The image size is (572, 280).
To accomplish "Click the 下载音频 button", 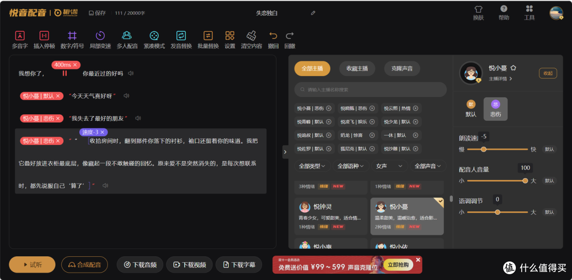I will tap(140, 265).
